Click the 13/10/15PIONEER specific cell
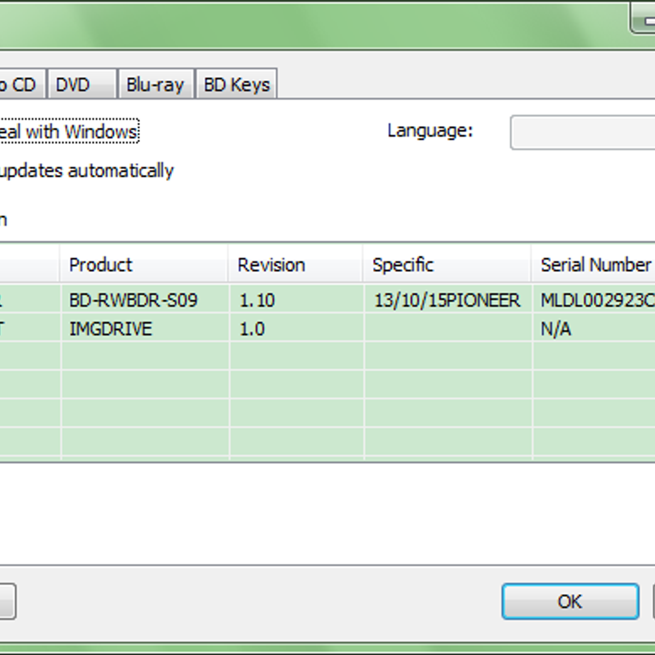The height and width of the screenshot is (655, 655). (x=447, y=300)
